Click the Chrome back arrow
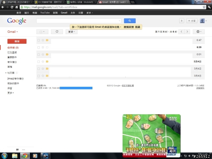This screenshot has height=159, width=212. point(3,7)
